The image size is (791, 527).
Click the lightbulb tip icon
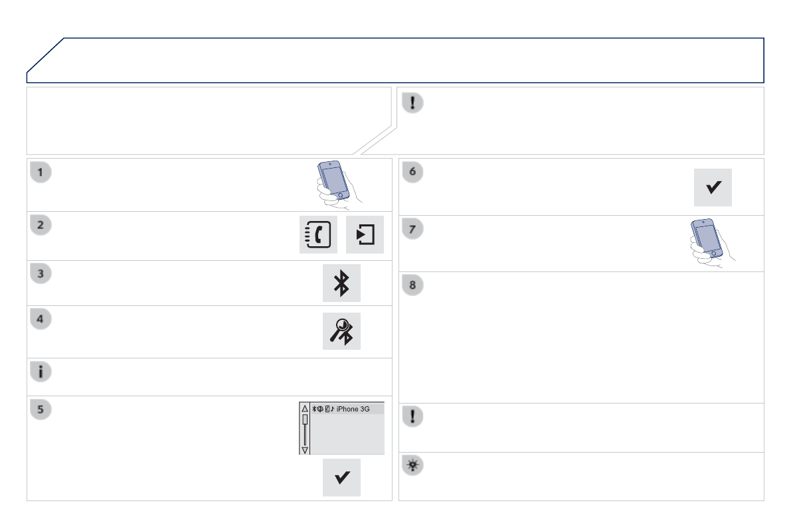pyautogui.click(x=413, y=466)
